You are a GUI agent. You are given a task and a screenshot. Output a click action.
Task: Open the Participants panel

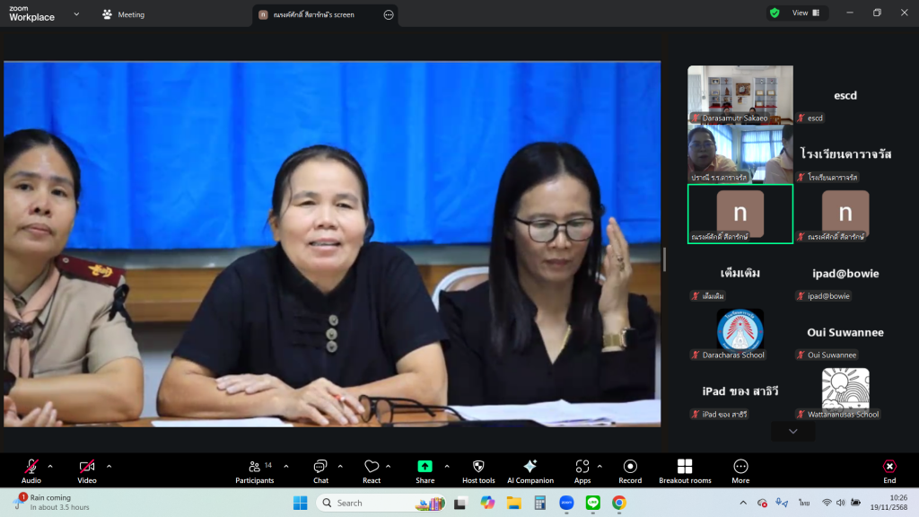click(x=255, y=471)
